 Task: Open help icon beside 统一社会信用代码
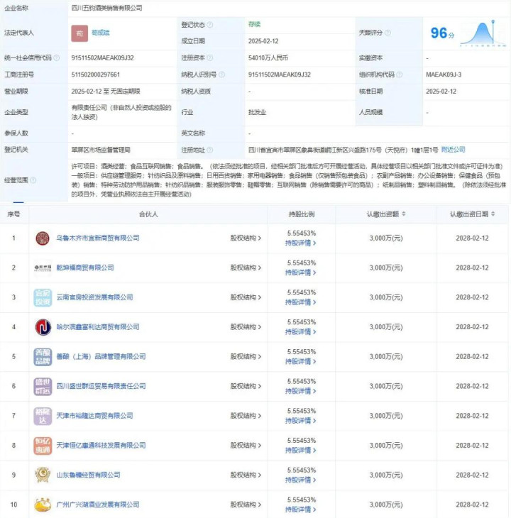(x=57, y=57)
